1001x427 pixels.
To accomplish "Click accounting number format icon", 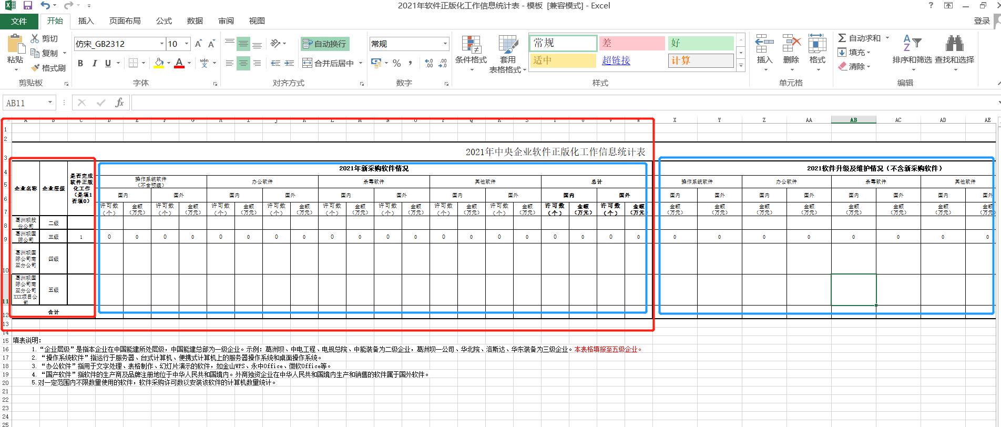I will coord(376,63).
